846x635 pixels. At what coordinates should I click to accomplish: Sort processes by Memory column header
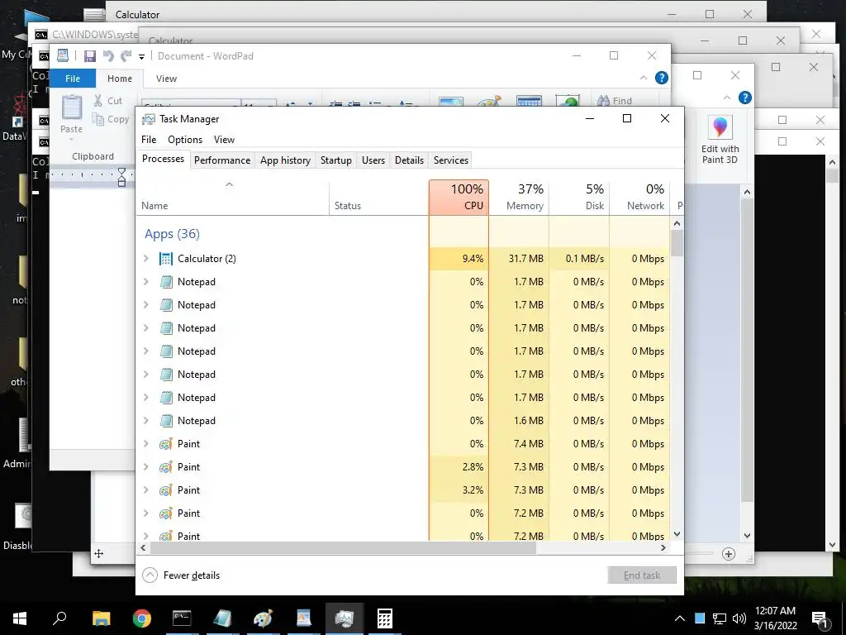click(x=519, y=198)
